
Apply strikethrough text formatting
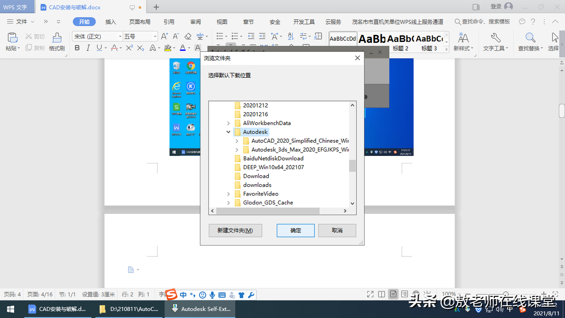[x=113, y=48]
